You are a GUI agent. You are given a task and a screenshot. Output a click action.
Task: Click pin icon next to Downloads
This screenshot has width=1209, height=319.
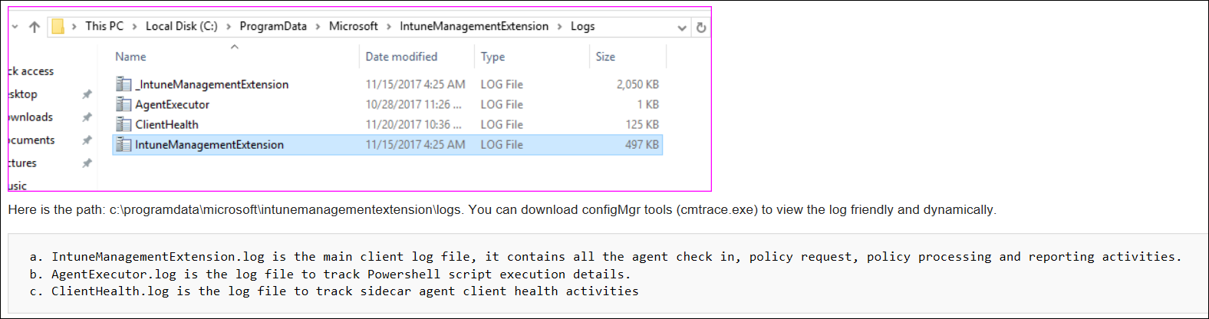click(x=87, y=117)
